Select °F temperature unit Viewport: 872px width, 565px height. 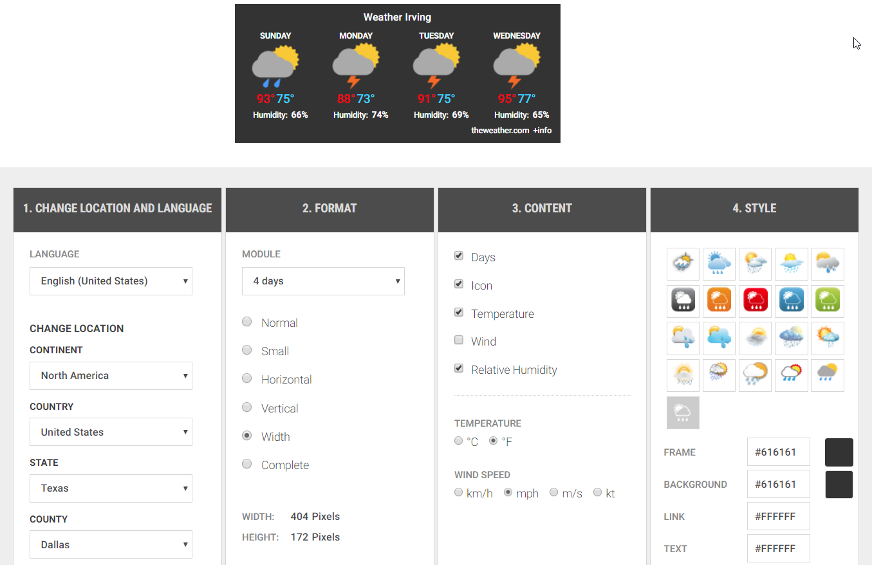[x=494, y=441]
